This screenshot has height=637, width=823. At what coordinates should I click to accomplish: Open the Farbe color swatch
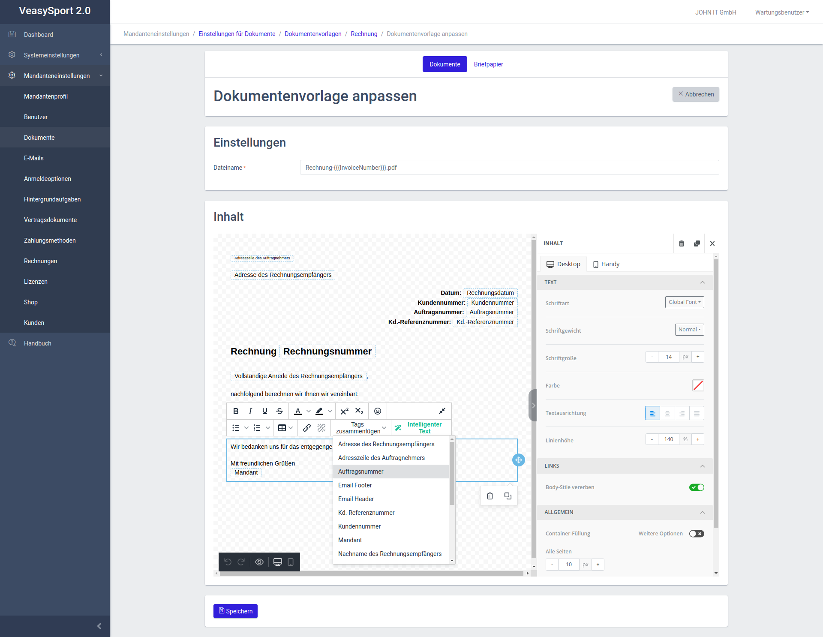pos(698,385)
